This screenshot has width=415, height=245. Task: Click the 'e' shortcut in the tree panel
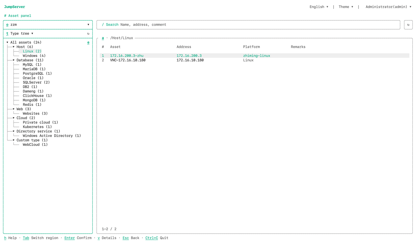pyautogui.click(x=88, y=43)
